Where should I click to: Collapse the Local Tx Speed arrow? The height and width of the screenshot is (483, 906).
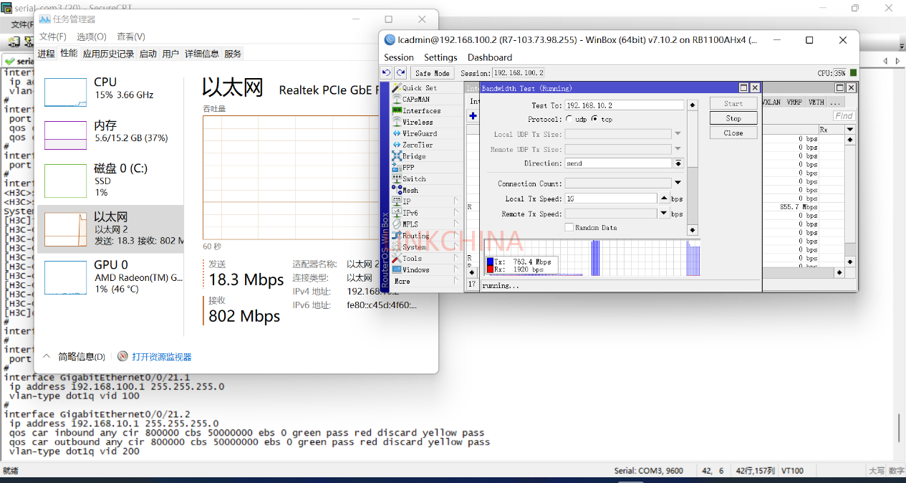coord(664,199)
